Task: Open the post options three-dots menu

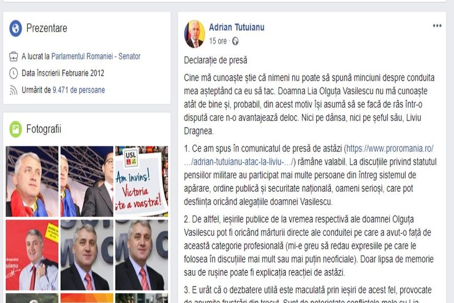Action: click(x=437, y=26)
